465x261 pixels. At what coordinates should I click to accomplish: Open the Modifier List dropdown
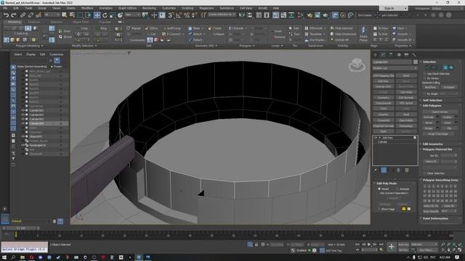[395, 68]
